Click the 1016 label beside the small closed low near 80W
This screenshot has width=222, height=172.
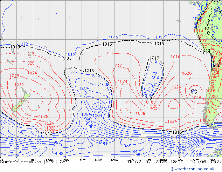click(197, 98)
